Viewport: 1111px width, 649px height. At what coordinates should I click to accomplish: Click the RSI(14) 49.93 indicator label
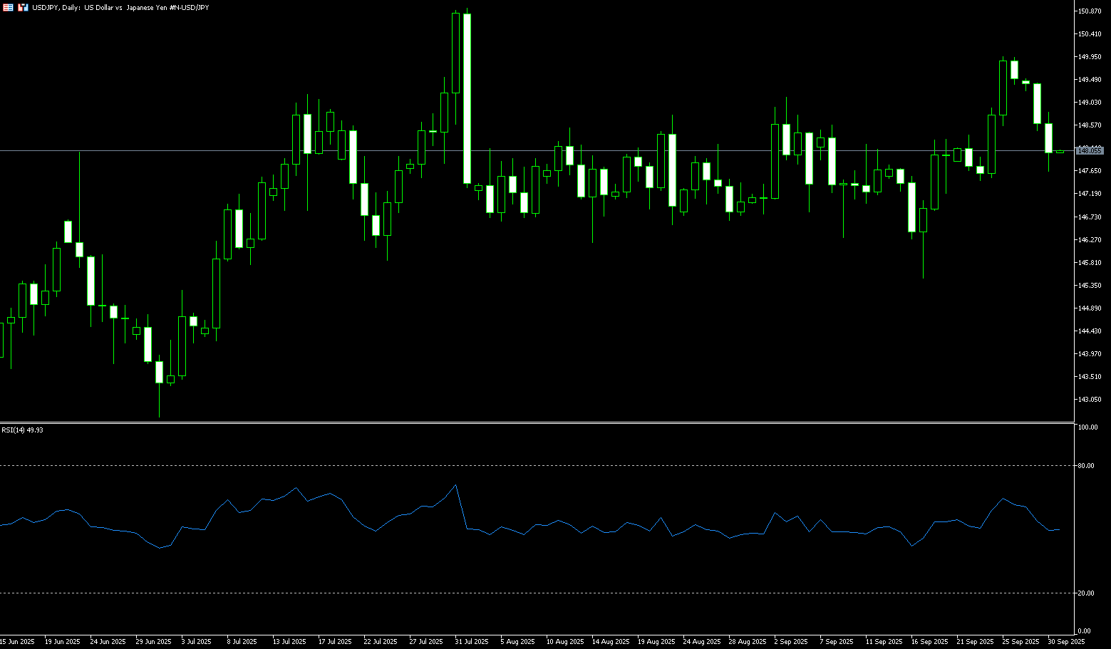point(22,430)
